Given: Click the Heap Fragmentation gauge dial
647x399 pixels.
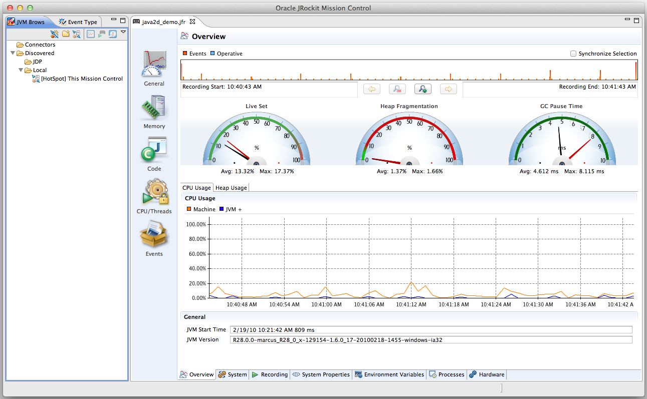Looking at the screenshot, I should [x=409, y=139].
